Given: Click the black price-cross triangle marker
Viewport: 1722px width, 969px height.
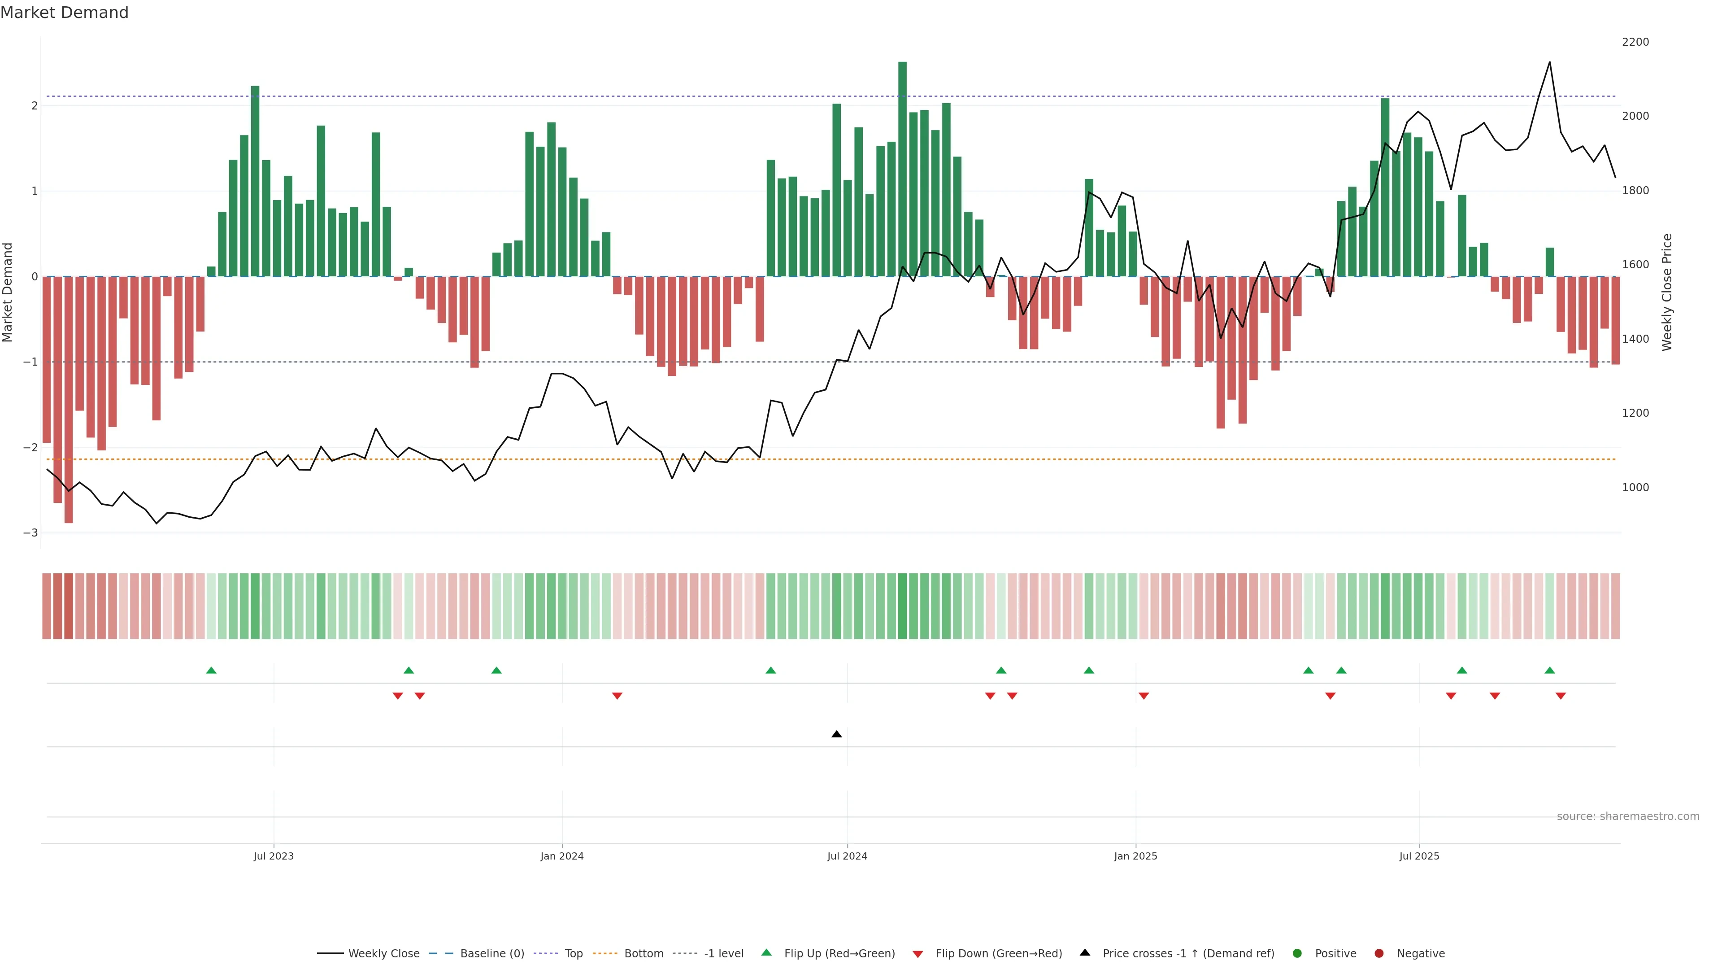Looking at the screenshot, I should point(836,734).
